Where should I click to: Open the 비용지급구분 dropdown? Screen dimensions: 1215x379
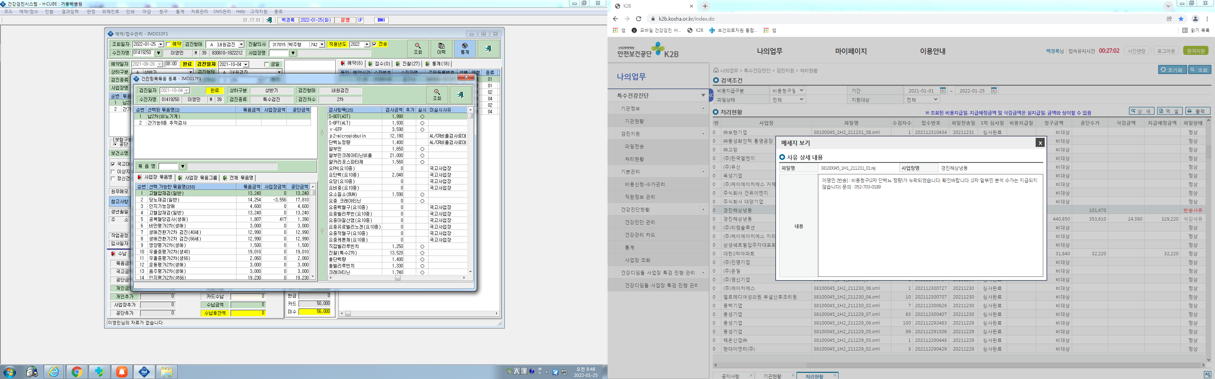tap(788, 90)
